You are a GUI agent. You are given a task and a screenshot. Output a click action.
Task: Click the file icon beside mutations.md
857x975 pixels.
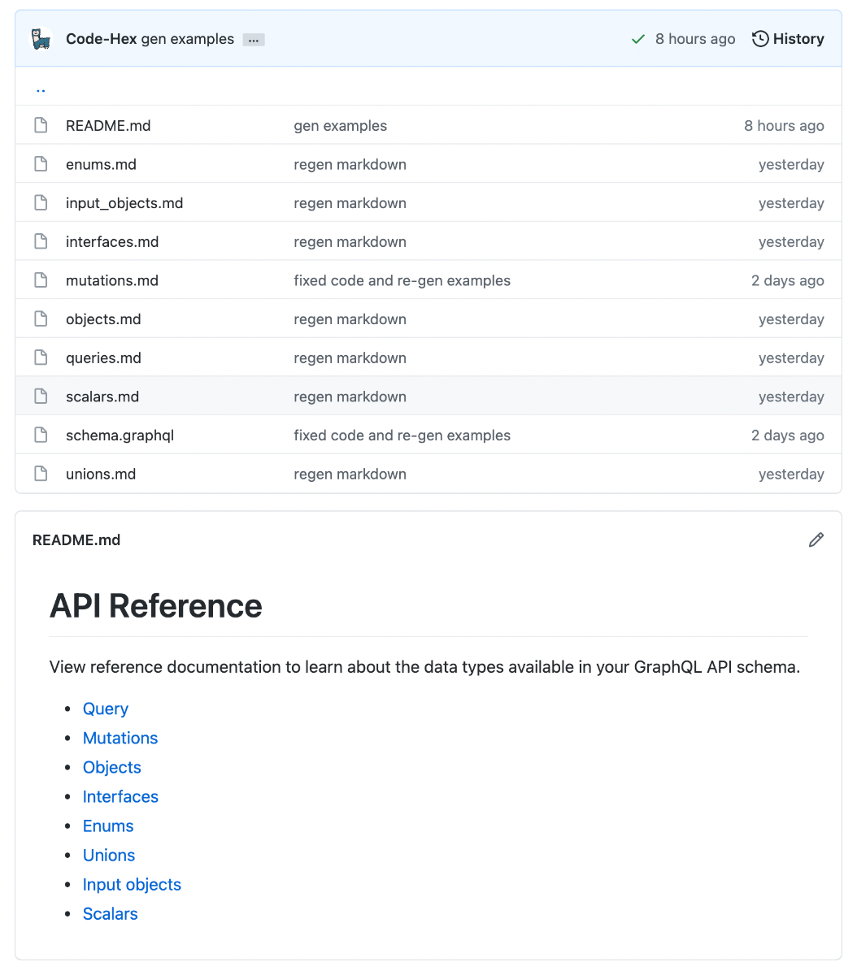click(41, 280)
